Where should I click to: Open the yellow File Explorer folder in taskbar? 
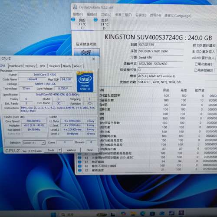133,214
